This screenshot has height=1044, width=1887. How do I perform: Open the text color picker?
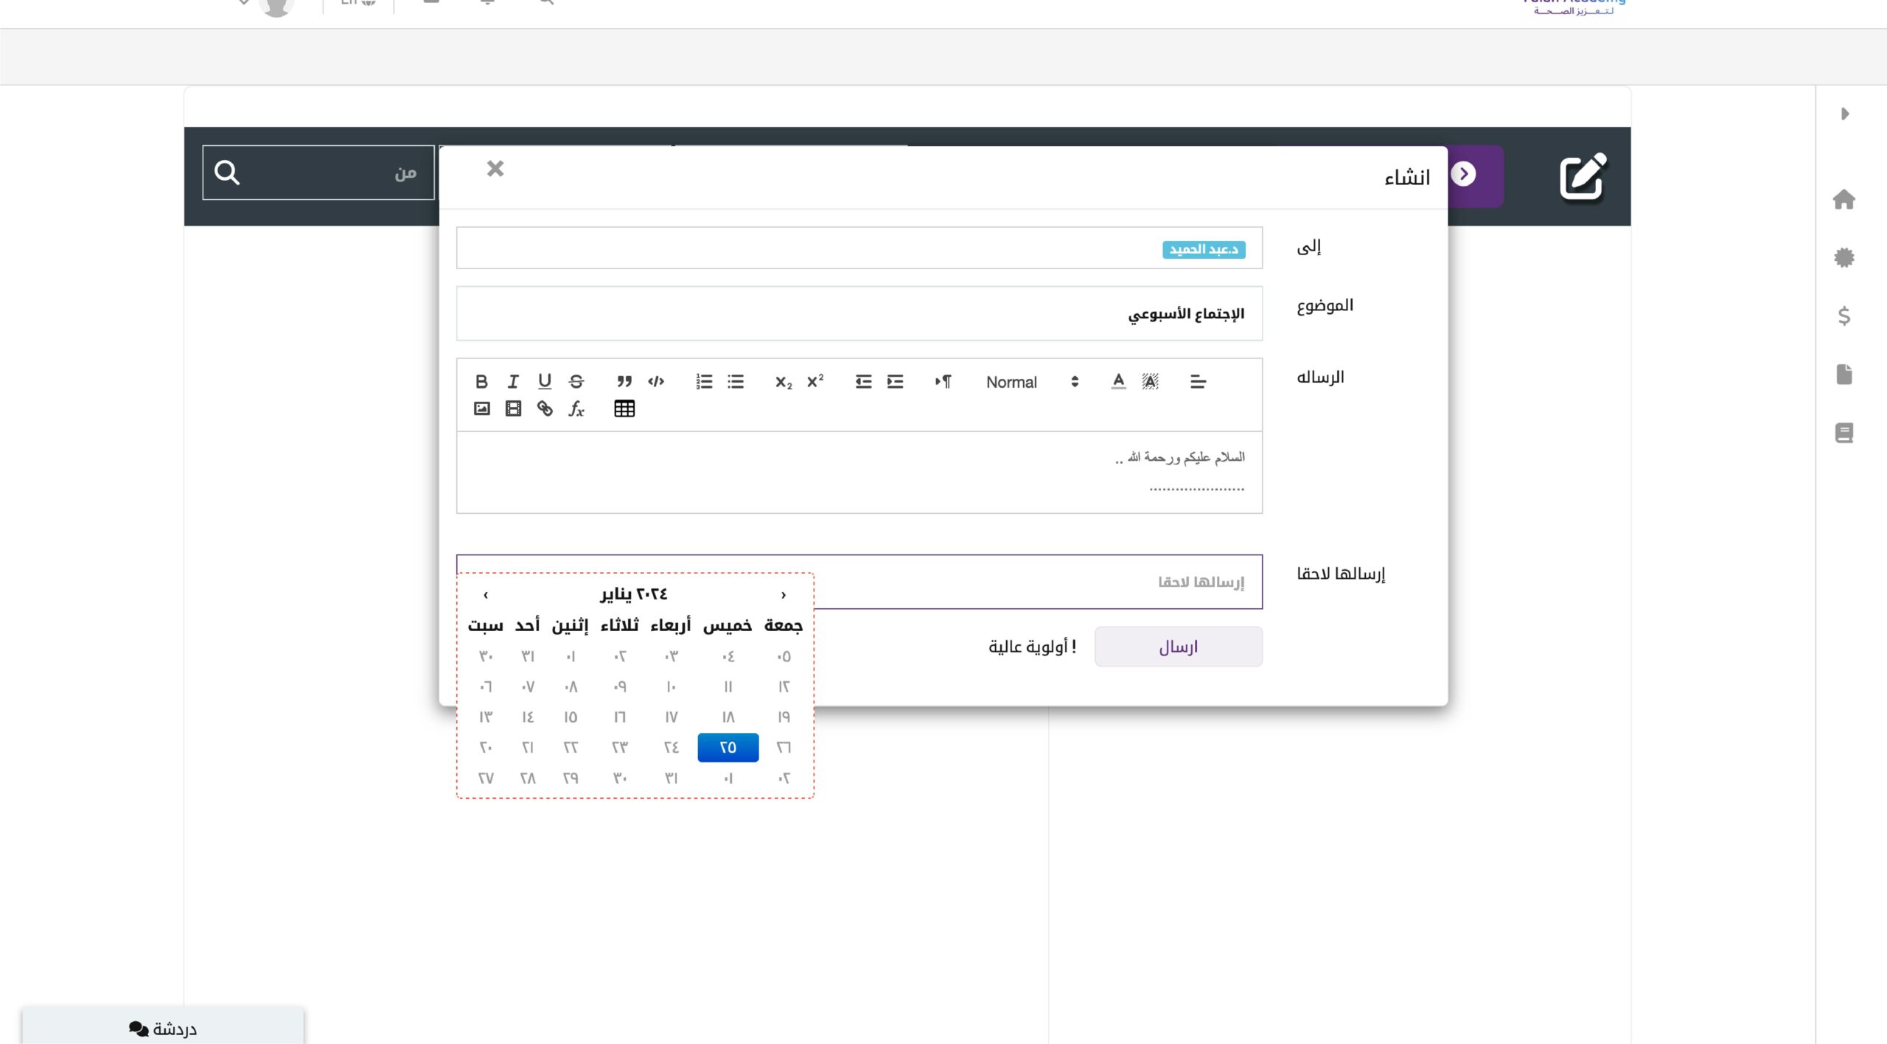[1118, 381]
